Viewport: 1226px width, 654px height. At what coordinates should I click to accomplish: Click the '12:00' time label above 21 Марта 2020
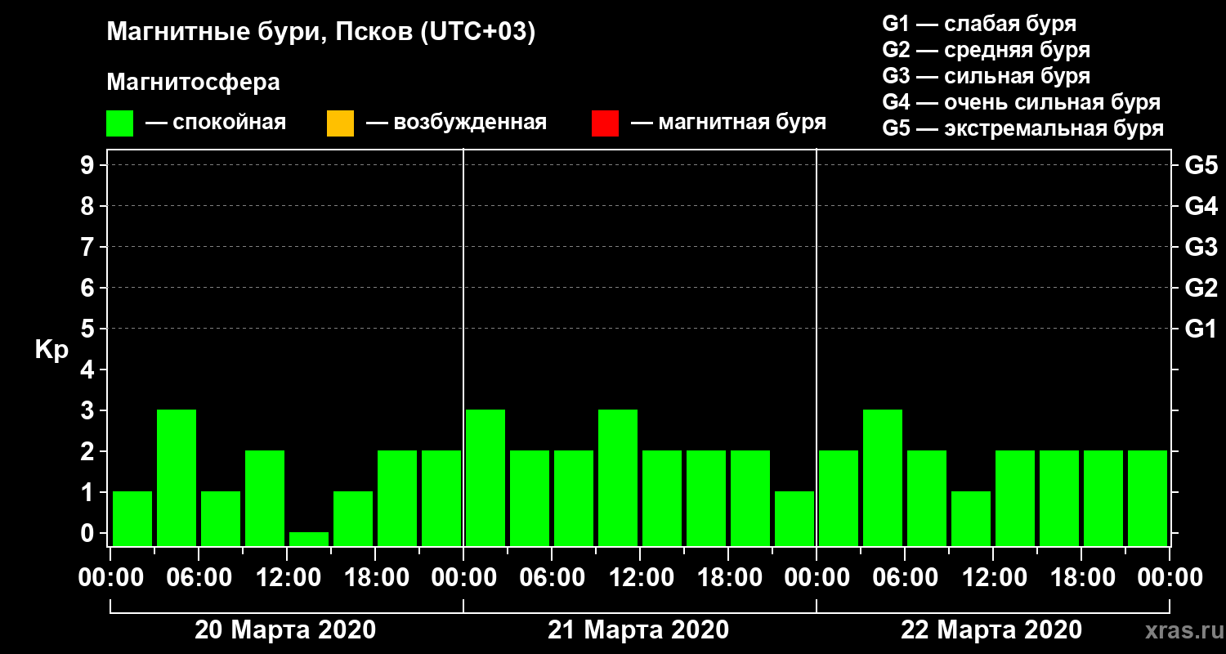coord(640,578)
